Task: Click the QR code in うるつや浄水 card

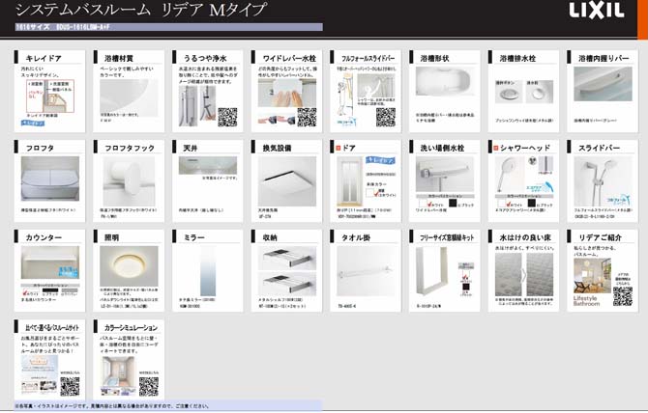Action: (227, 117)
